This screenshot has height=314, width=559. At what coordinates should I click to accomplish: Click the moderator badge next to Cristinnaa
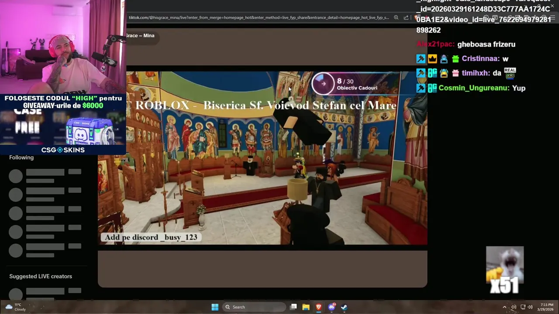pos(421,59)
